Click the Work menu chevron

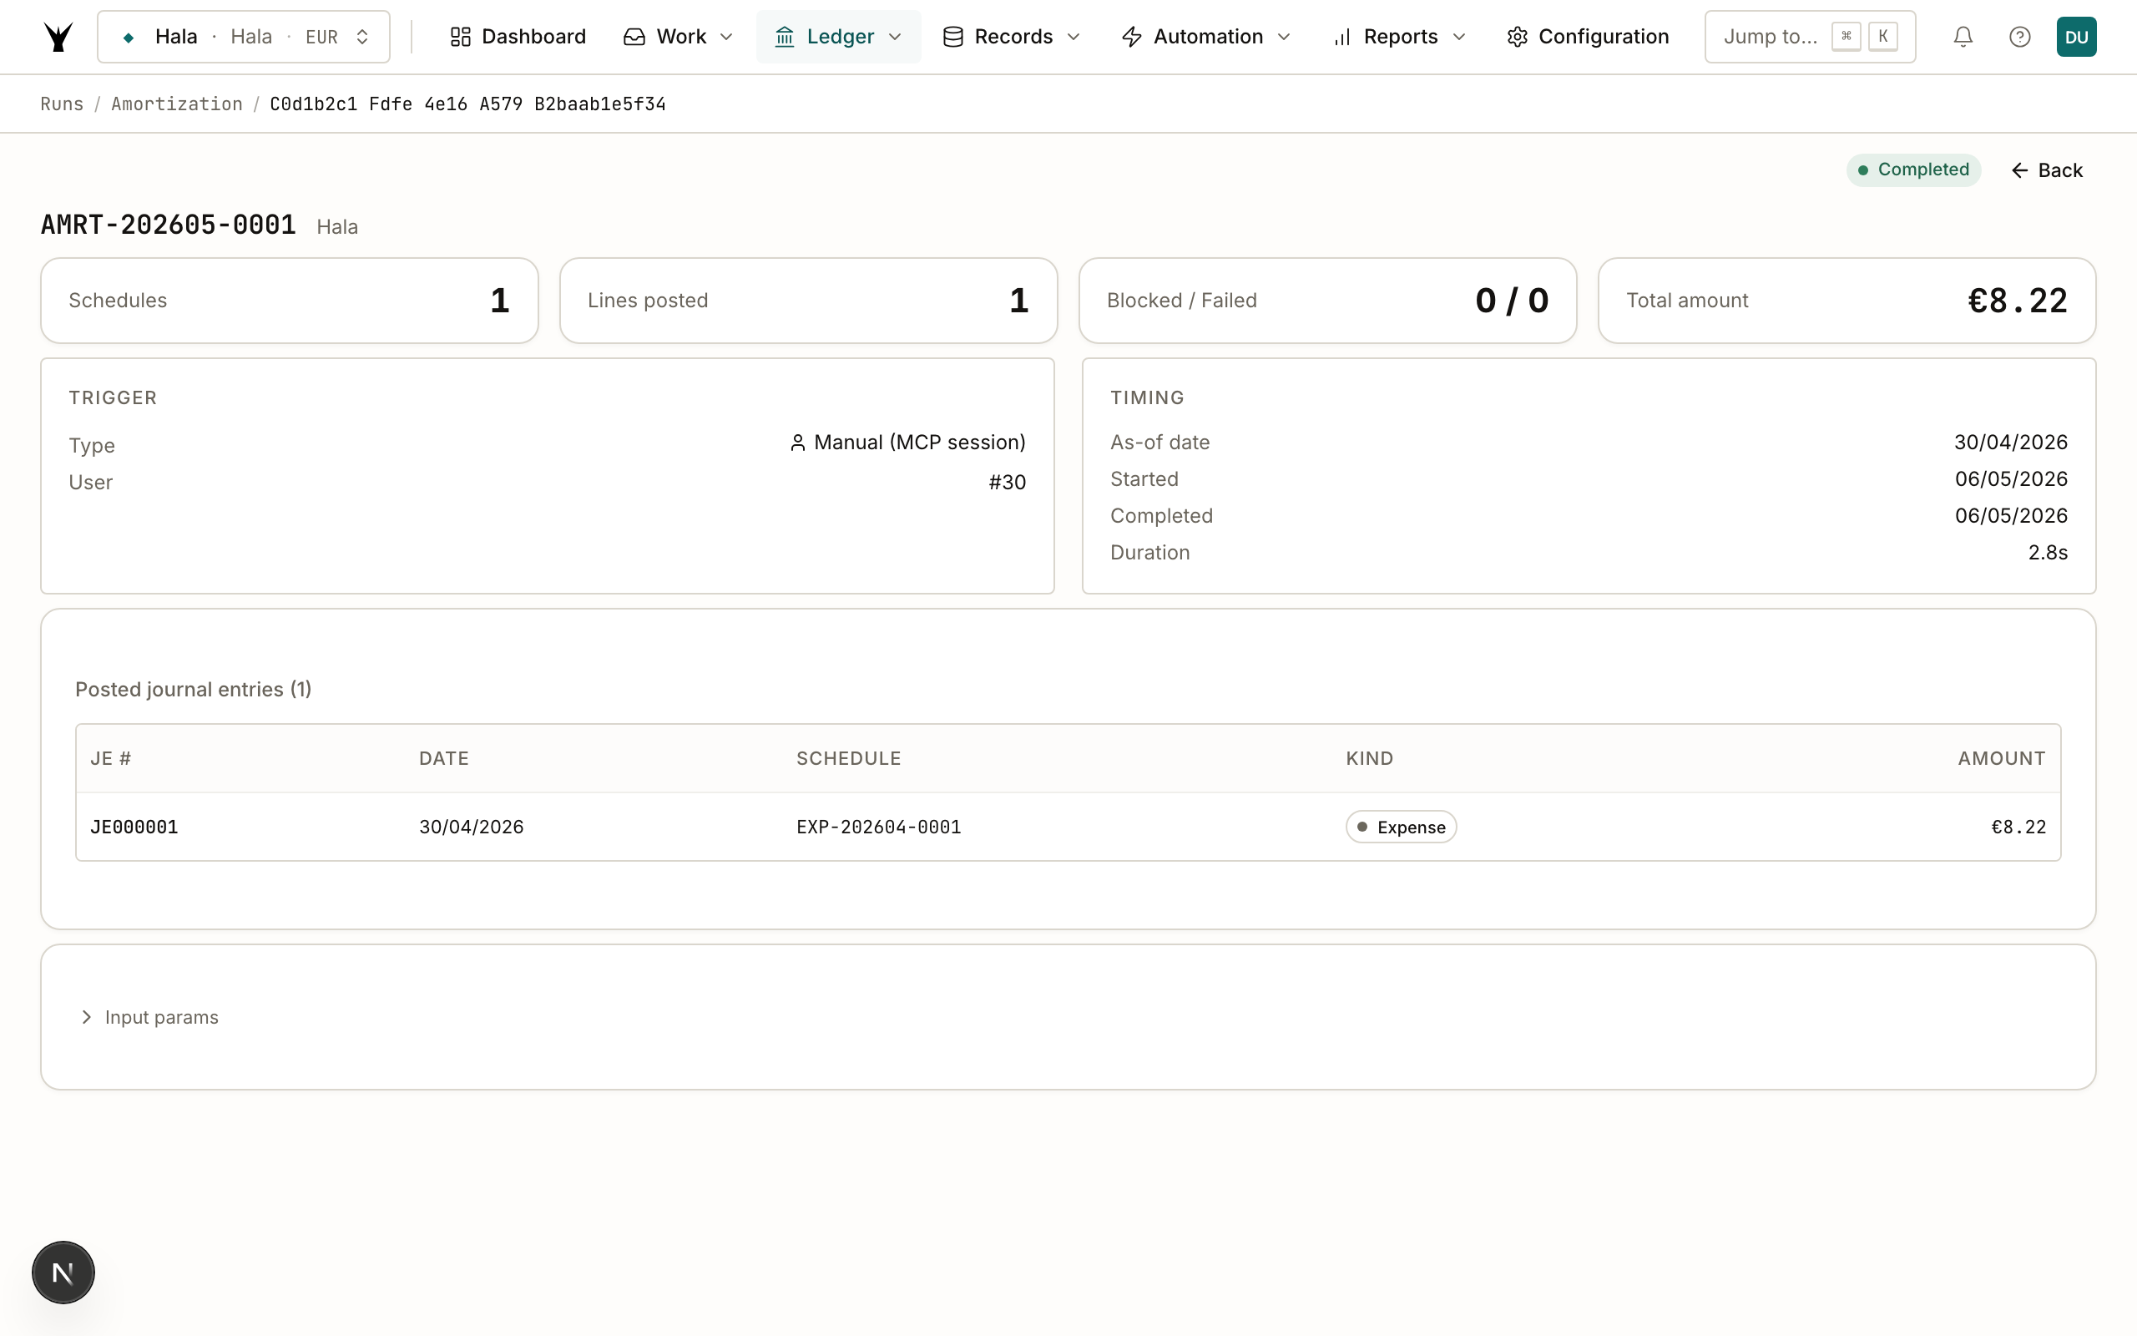pyautogui.click(x=727, y=36)
